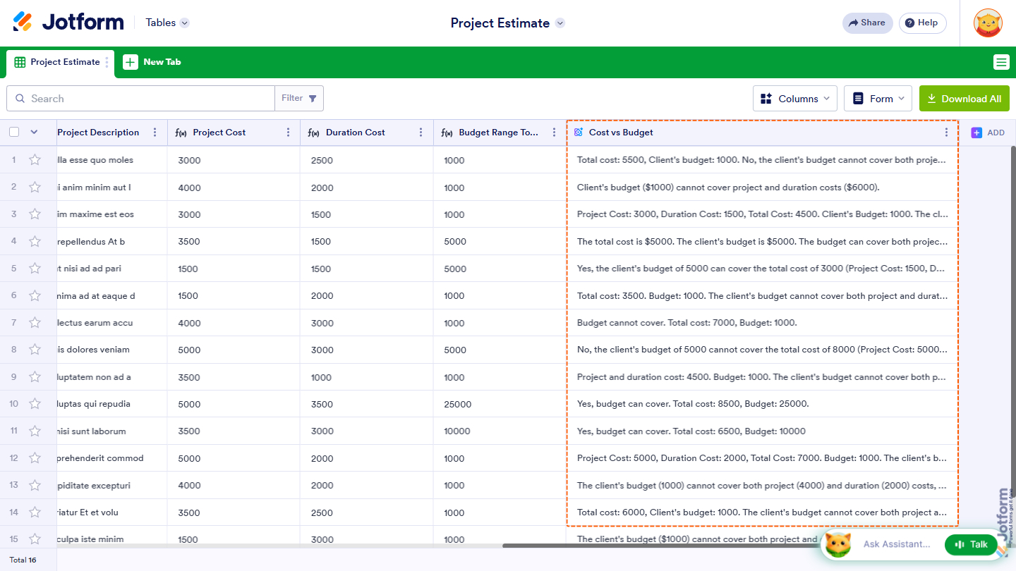Star row 10
The image size is (1016, 571).
(x=35, y=404)
